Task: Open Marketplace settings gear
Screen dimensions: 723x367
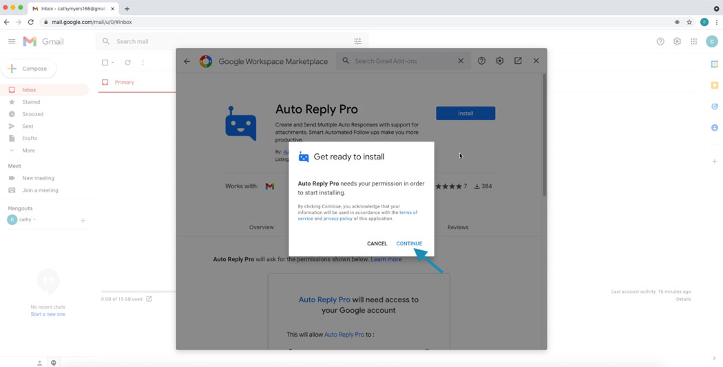Action: (500, 60)
